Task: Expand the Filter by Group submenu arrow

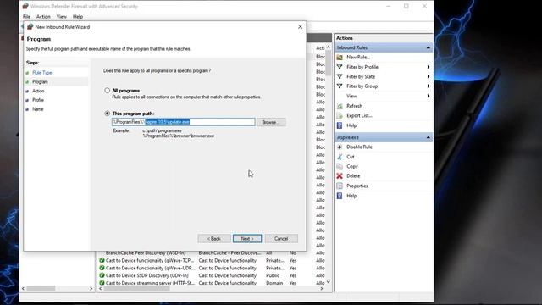Action: click(429, 86)
